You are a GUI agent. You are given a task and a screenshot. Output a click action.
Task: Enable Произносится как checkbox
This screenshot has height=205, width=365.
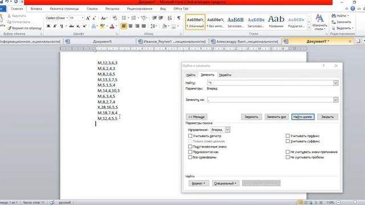pyautogui.click(x=190, y=152)
